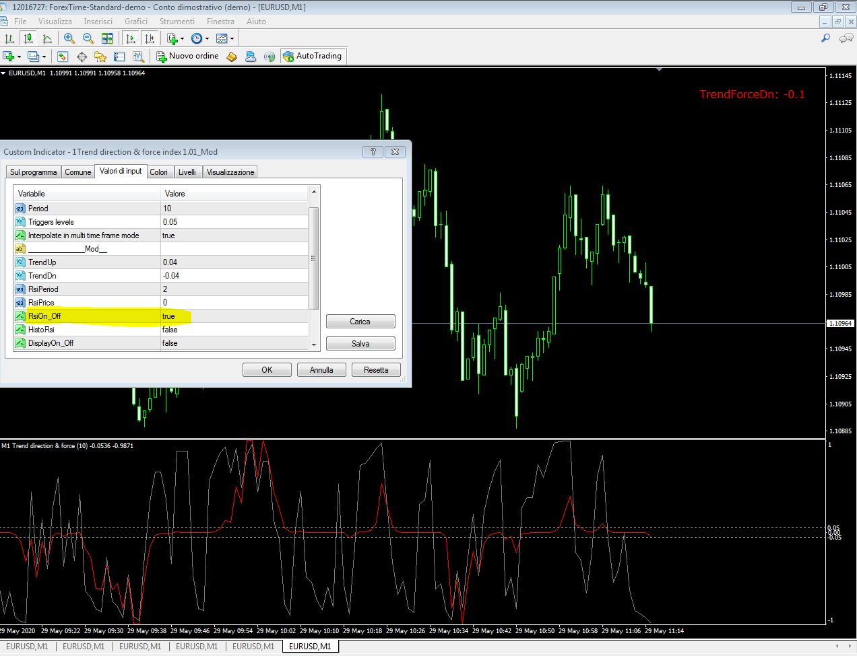Viewport: 857px width, 656px height.
Task: Select the Valori di input tab
Action: point(121,171)
